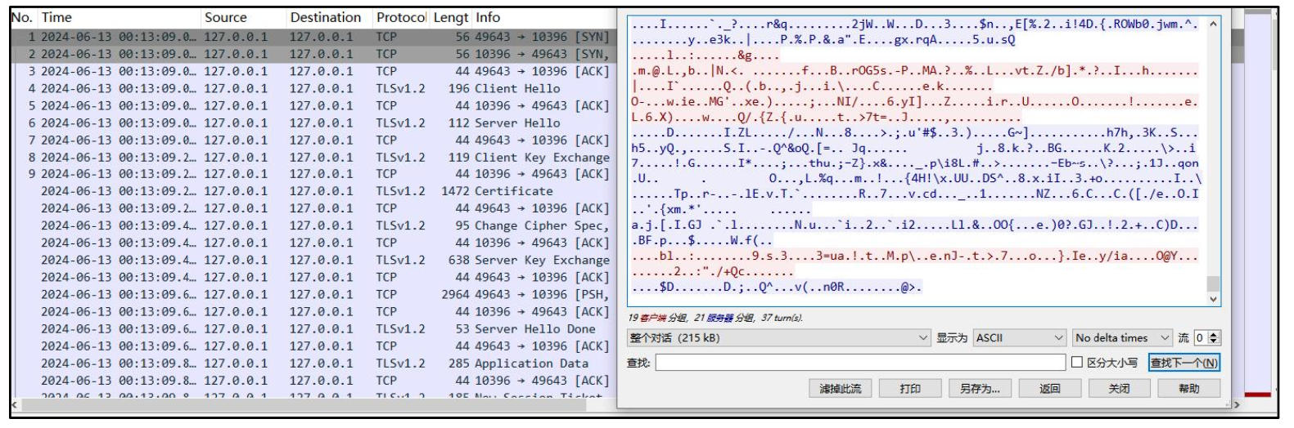Click the stream text scrollbar up arrow

pyautogui.click(x=1213, y=25)
